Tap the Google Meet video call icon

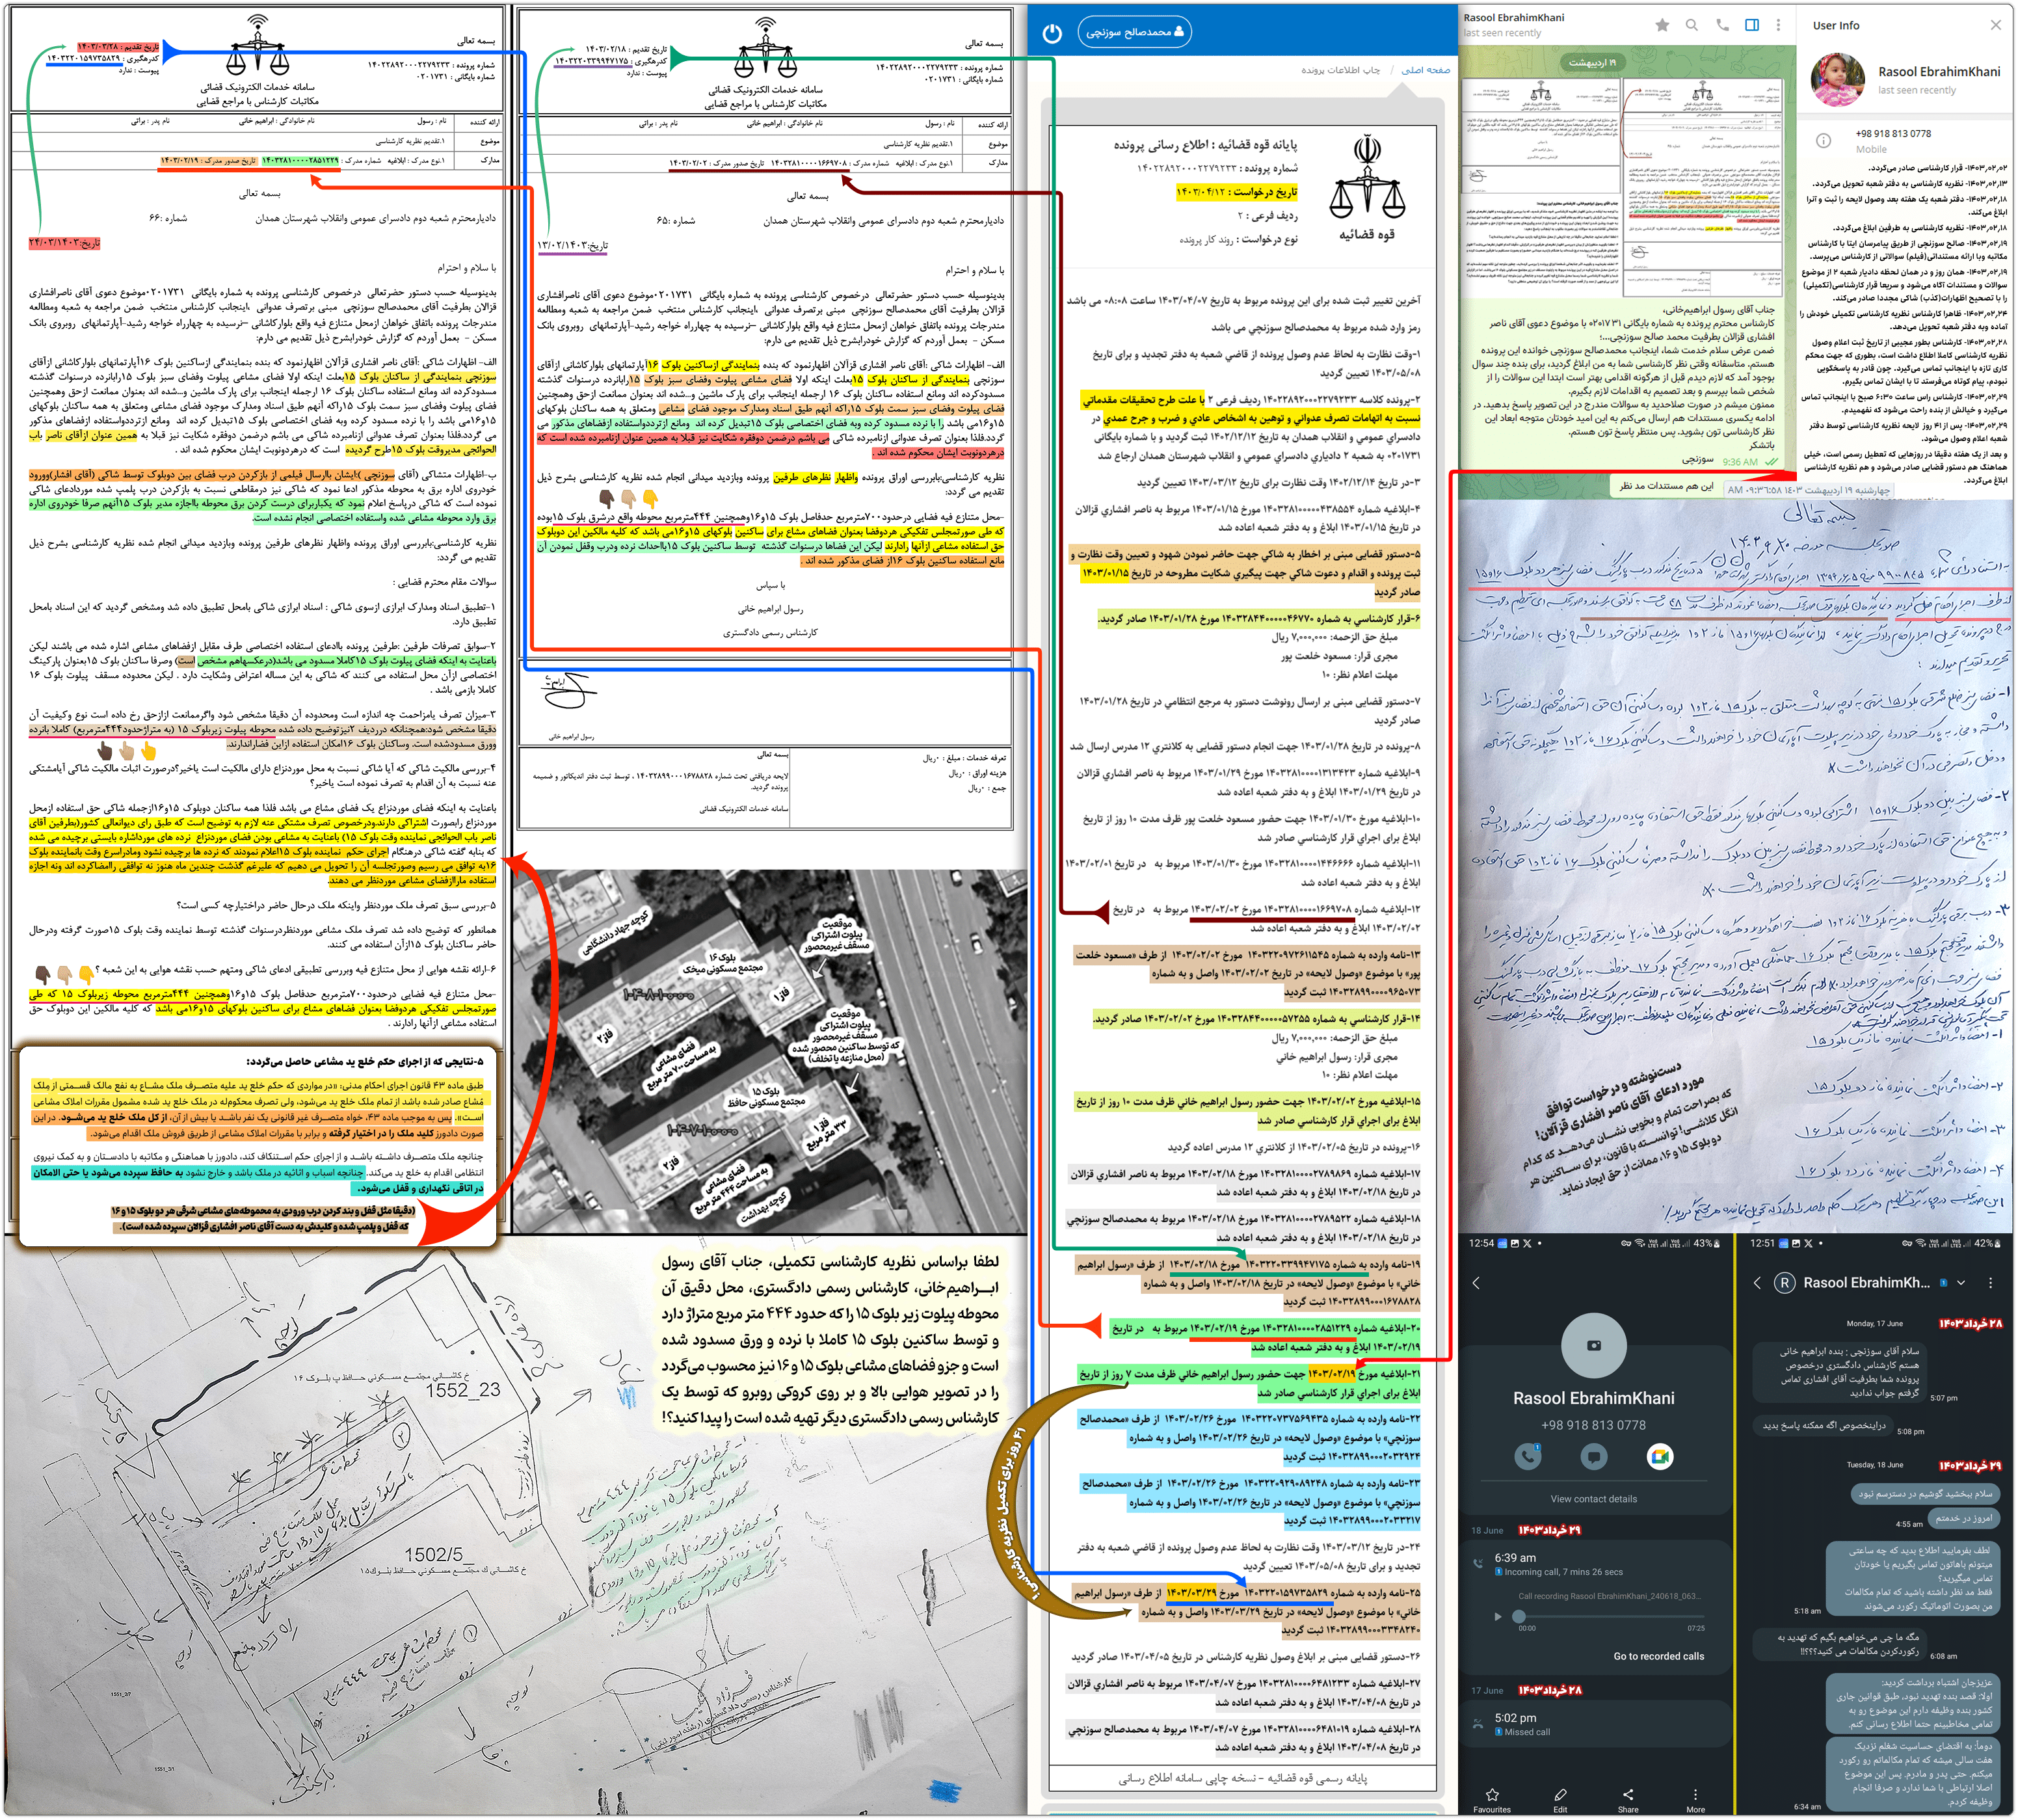click(x=1660, y=1456)
